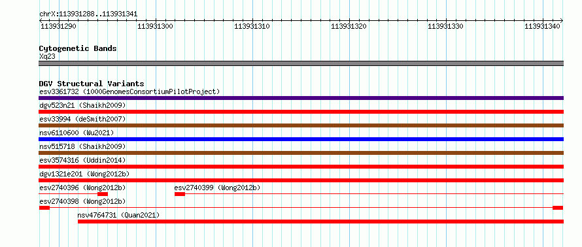Click the blue nsv6110600 variant bar

(x=301, y=139)
